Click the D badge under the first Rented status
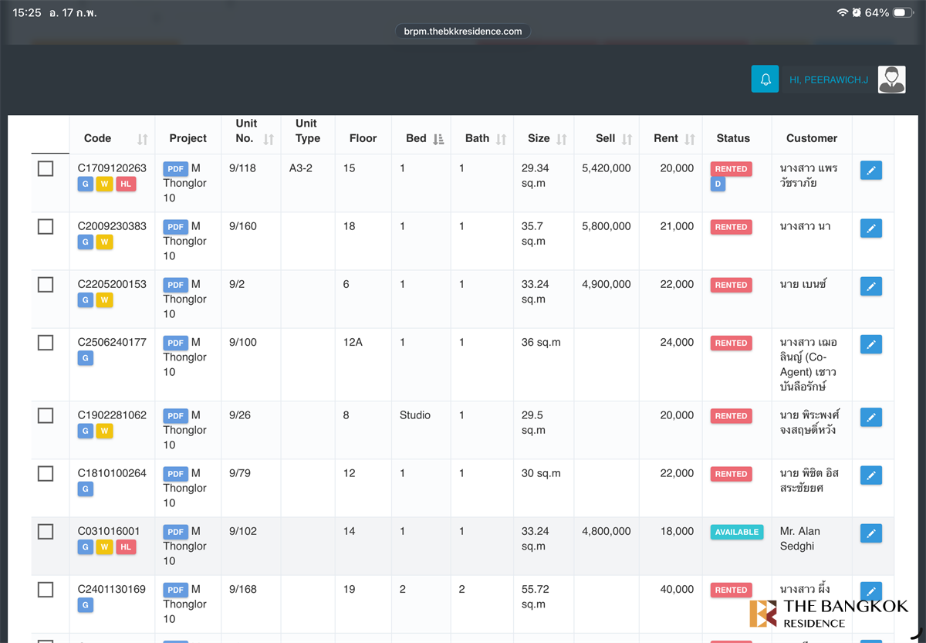 point(718,184)
